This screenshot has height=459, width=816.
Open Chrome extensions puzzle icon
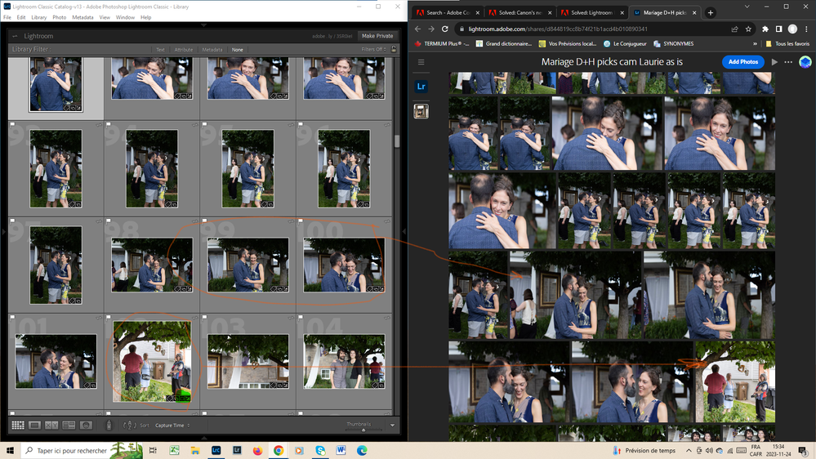point(765,29)
